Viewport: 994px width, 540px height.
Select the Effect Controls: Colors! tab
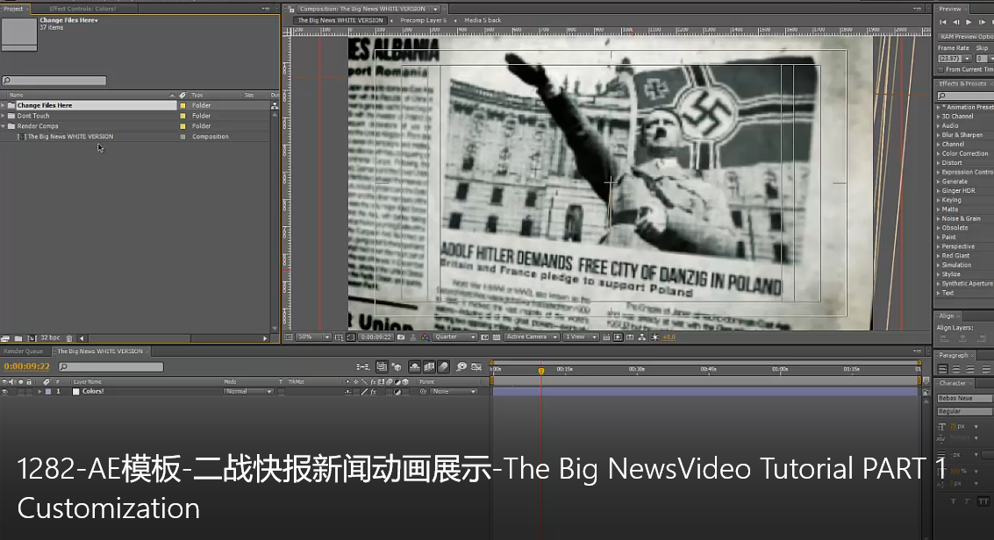[x=82, y=9]
